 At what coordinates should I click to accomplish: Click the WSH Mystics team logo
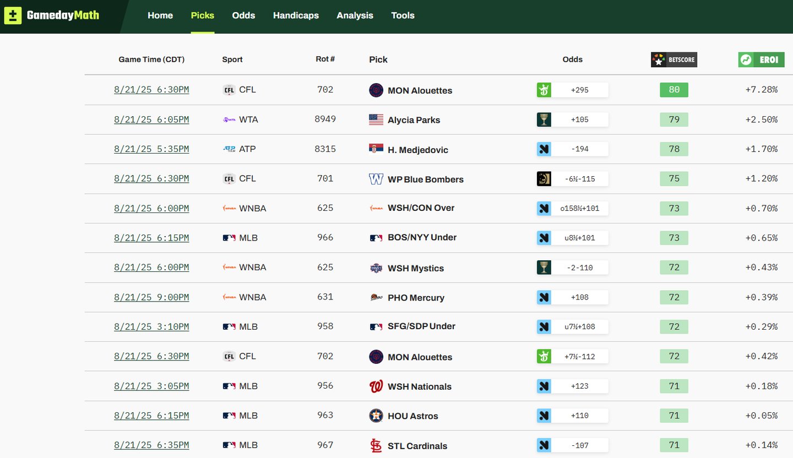[376, 268]
